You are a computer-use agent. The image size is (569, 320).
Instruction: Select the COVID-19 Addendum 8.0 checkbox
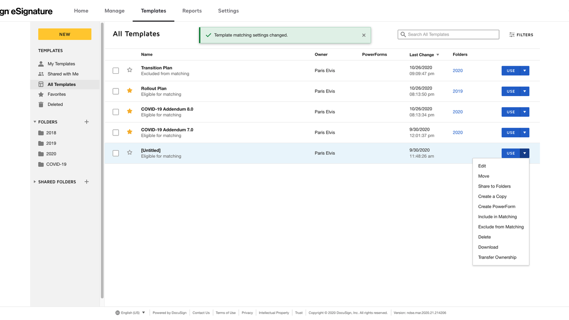click(x=116, y=112)
